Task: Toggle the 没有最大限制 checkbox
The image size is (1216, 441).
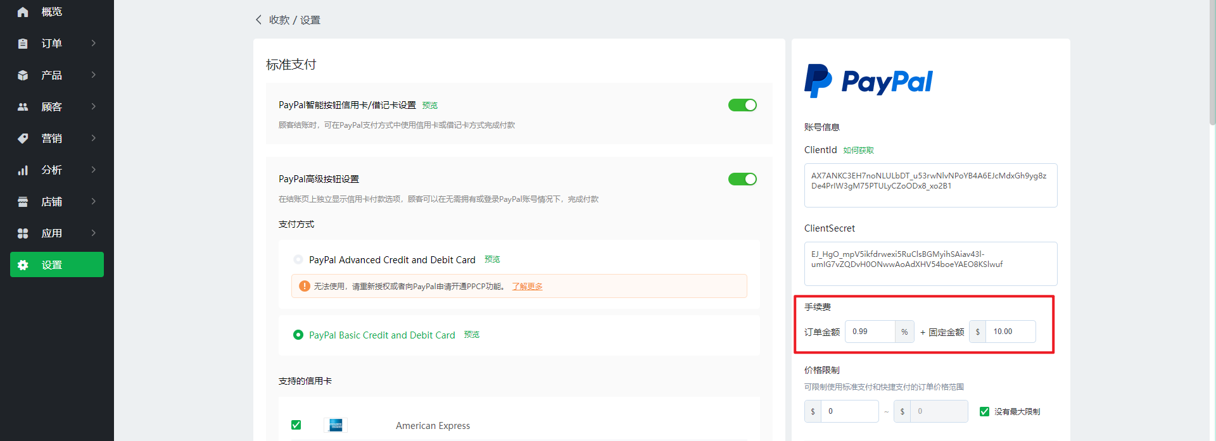Action: coord(984,411)
